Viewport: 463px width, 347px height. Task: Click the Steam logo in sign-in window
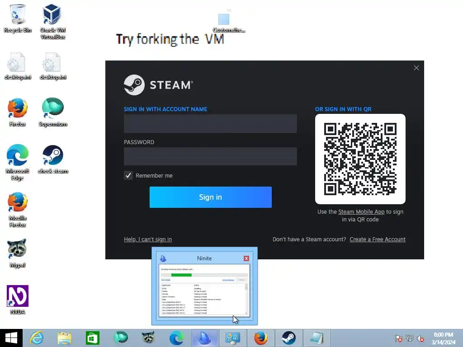click(158, 85)
